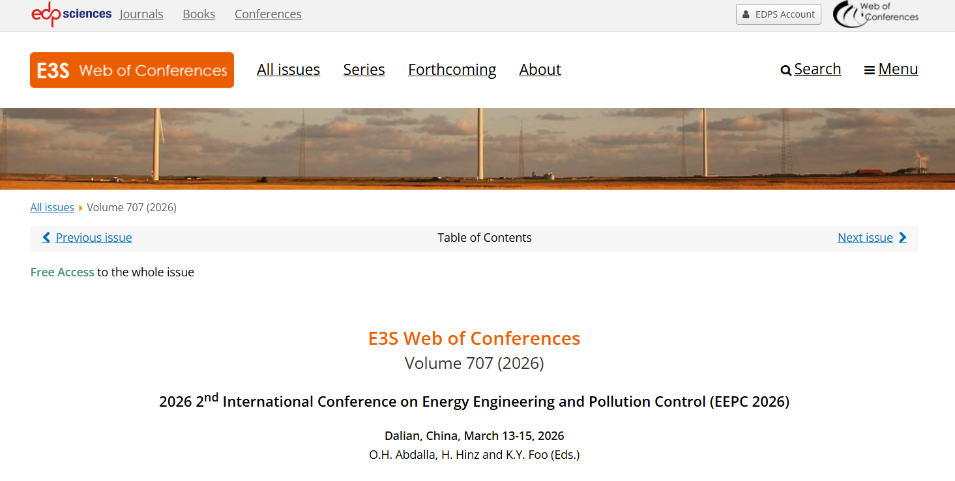Open the Books link in top bar
This screenshot has width=955, height=481.
point(199,14)
